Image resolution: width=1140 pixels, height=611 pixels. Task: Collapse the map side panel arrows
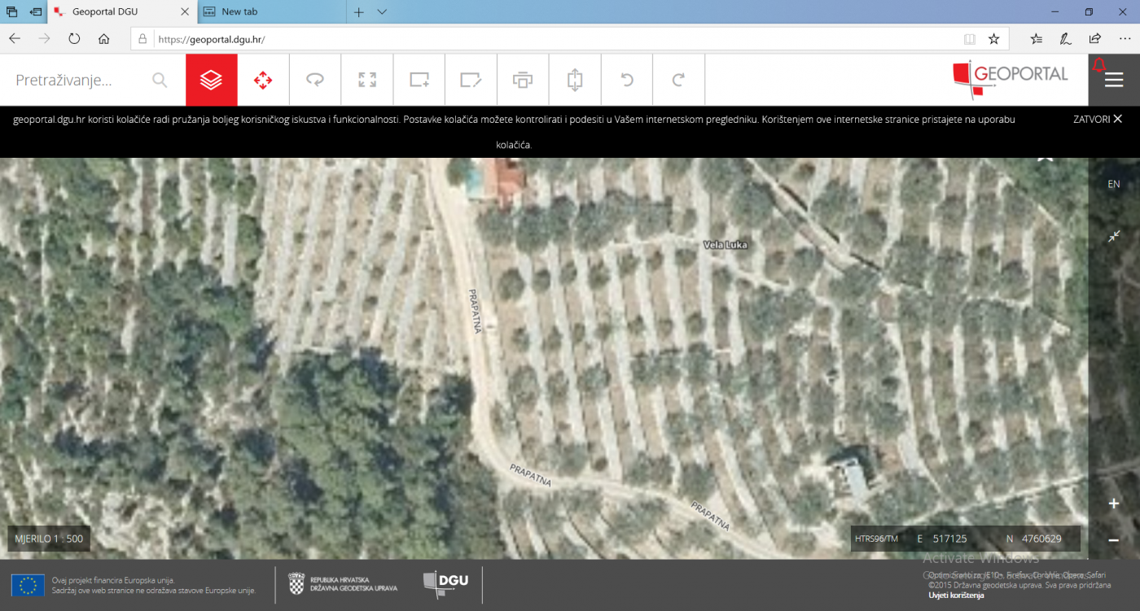point(1114,236)
